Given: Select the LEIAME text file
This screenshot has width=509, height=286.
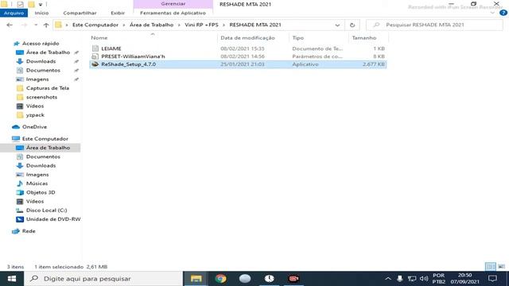Looking at the screenshot, I should click(x=238, y=48).
